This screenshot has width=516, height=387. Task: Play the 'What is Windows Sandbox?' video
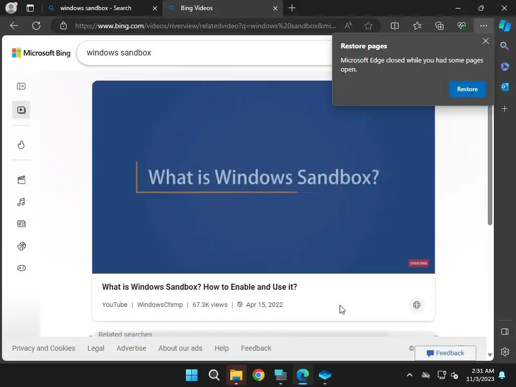pyautogui.click(x=263, y=177)
